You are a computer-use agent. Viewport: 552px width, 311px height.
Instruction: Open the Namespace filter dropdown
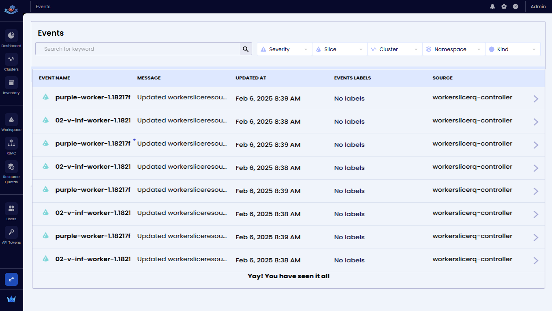tap(454, 49)
